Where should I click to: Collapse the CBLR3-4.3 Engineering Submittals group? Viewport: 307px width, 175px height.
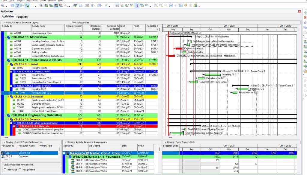(x=5, y=115)
